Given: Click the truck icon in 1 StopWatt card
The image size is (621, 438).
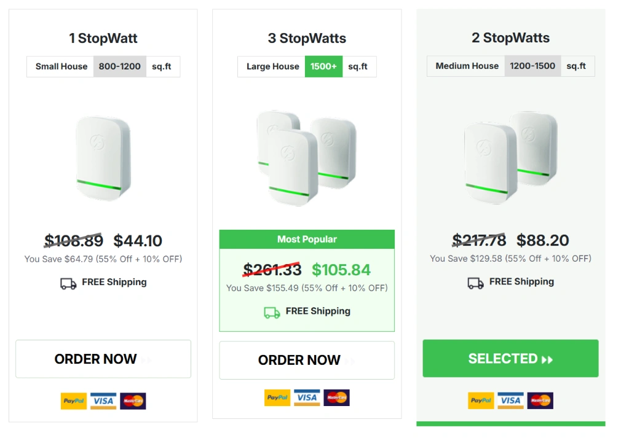Looking at the screenshot, I should pos(68,283).
